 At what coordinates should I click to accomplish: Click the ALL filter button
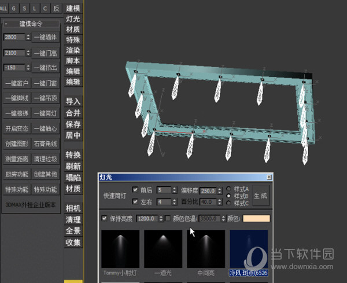(x=5, y=8)
